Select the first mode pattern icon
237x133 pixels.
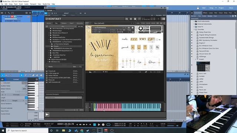pos(134,39)
